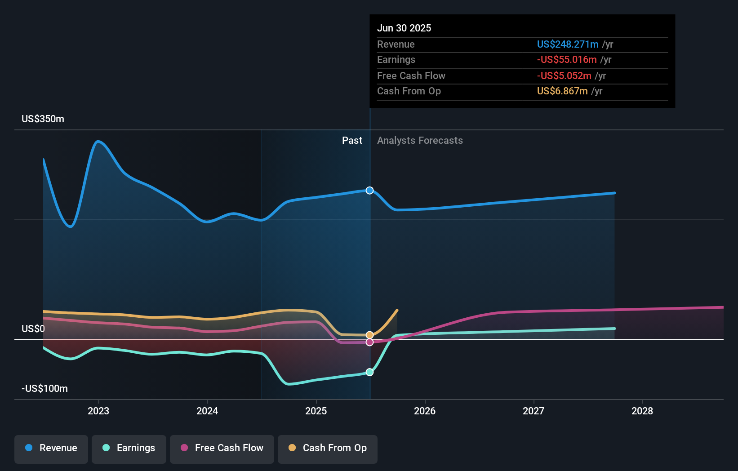Toggle the Revenue series visibility
This screenshot has height=471, width=738.
[x=51, y=449]
